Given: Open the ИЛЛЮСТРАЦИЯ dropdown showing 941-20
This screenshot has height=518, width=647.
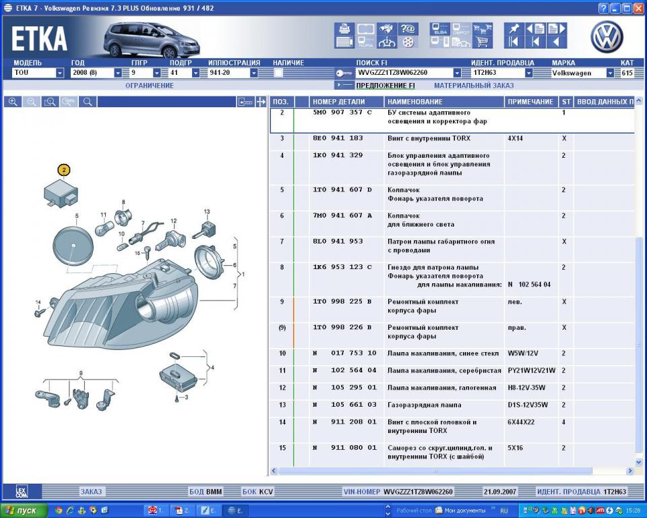Looking at the screenshot, I should click(x=254, y=73).
